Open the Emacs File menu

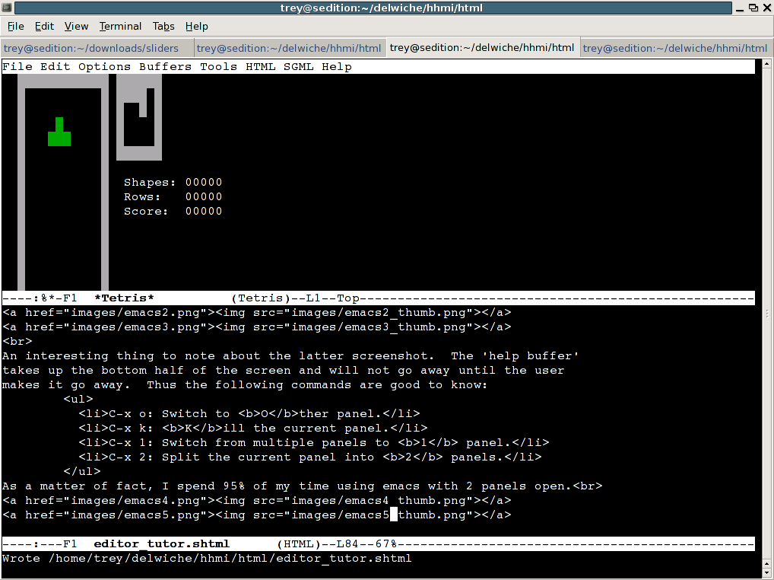[17, 67]
